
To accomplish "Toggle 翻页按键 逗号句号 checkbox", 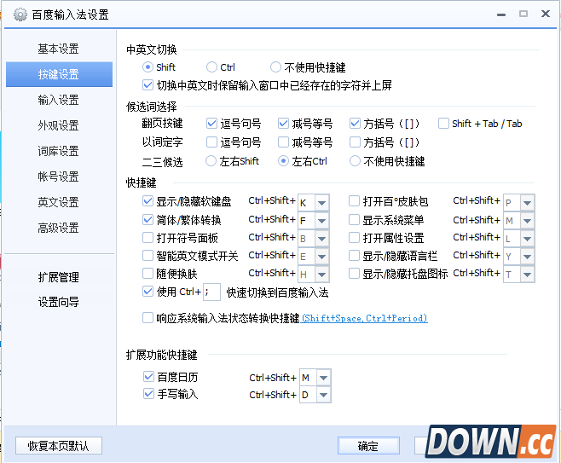I will pos(211,124).
